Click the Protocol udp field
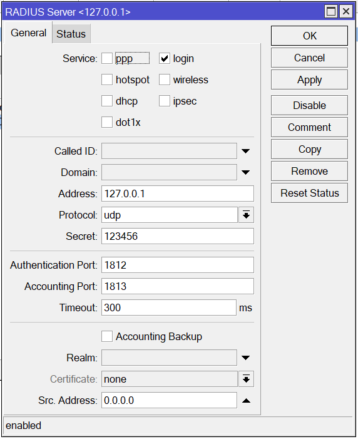Screen dimensions: 358x439 click(170, 215)
